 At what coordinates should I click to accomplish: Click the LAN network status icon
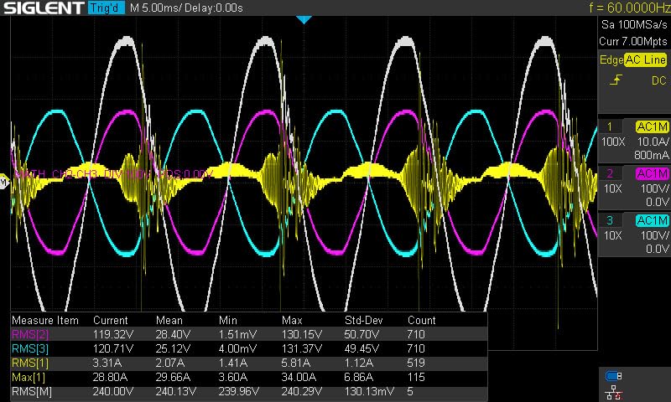[x=614, y=393]
